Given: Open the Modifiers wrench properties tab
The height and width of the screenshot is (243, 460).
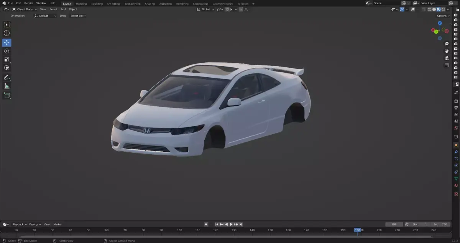Looking at the screenshot, I should point(456,152).
